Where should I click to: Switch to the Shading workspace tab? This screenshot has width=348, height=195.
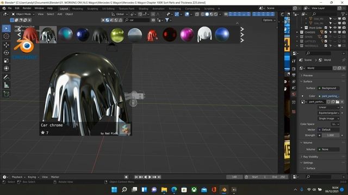(144, 9)
